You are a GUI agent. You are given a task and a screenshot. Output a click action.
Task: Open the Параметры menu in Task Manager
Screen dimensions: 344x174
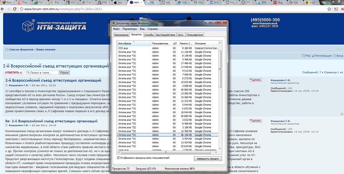[x=130, y=29]
